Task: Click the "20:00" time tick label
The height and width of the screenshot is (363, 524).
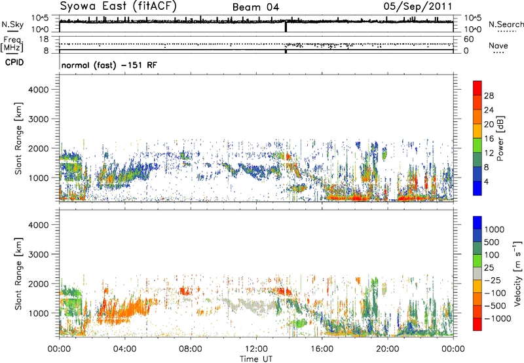Action: pos(387,349)
